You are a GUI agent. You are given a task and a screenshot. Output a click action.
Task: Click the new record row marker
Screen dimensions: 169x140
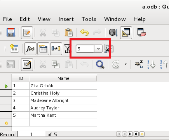pos(6,123)
